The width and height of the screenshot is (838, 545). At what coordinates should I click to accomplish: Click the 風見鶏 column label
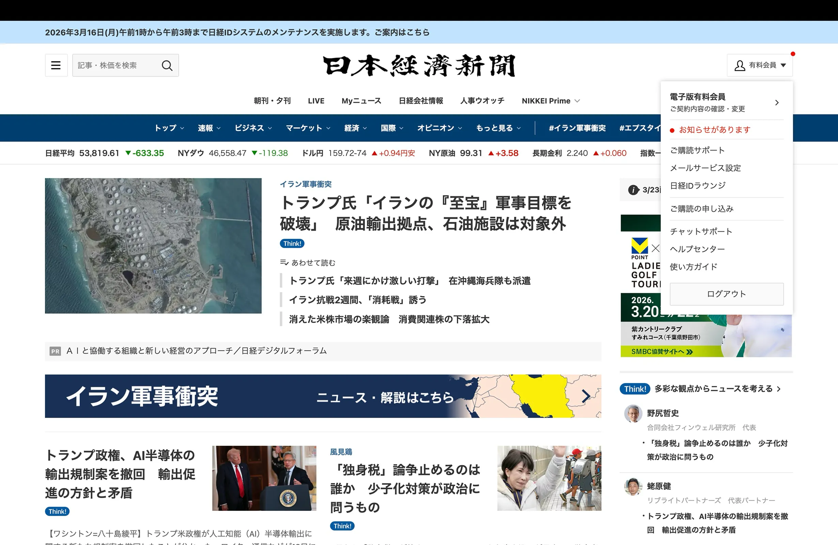(x=341, y=452)
